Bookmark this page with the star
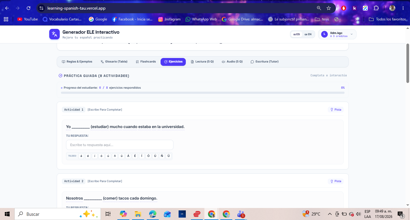410x220 pixels. point(329,8)
